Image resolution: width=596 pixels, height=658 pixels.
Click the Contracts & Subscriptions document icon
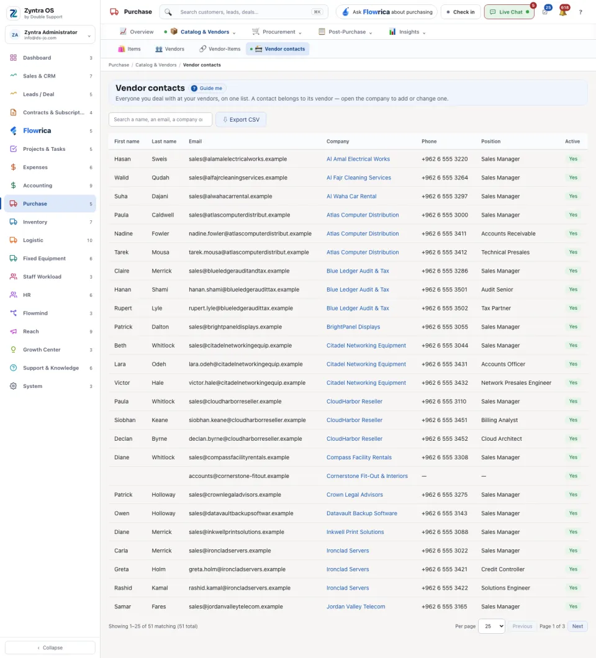click(x=14, y=112)
